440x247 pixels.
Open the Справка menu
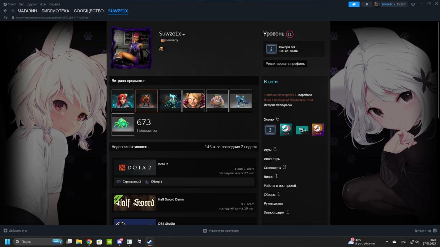click(55, 4)
